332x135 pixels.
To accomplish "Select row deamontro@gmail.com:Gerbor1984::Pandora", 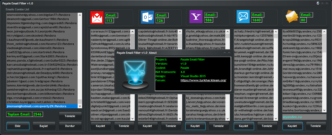I will pyautogui.click(x=42, y=19).
